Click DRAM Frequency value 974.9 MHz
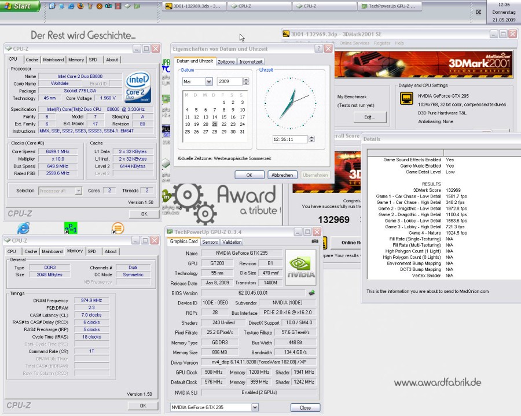This screenshot has width=521, height=416. tap(91, 300)
